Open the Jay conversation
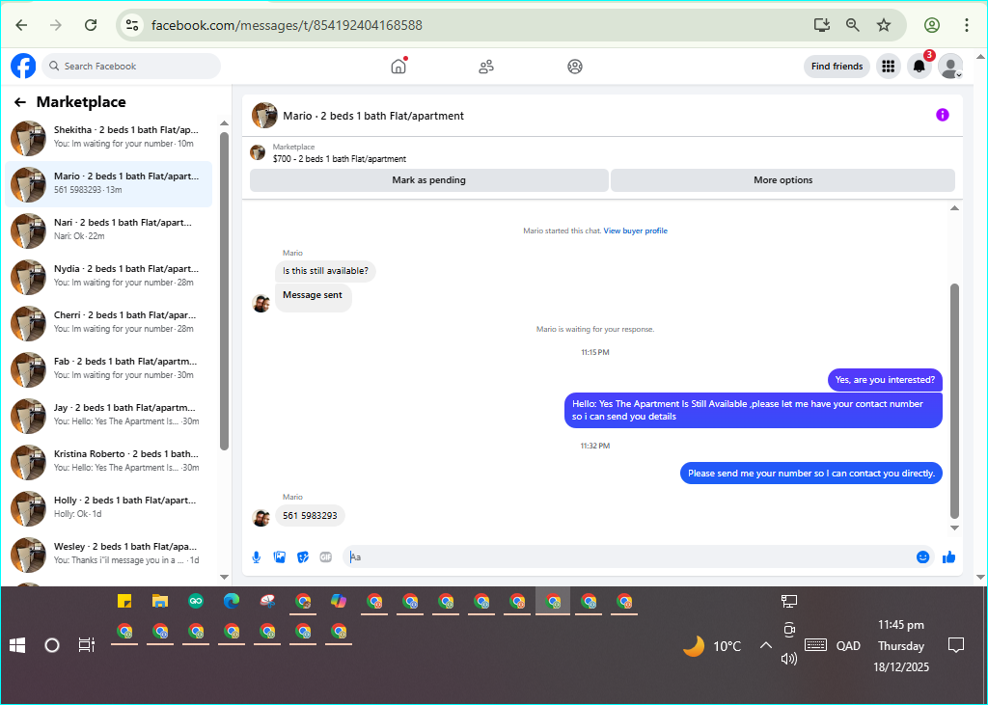This screenshot has height=705, width=988. pos(108,416)
